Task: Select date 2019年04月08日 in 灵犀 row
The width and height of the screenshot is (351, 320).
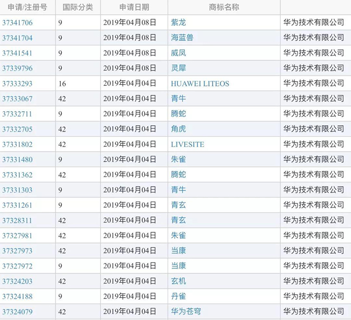Action: pyautogui.click(x=130, y=68)
